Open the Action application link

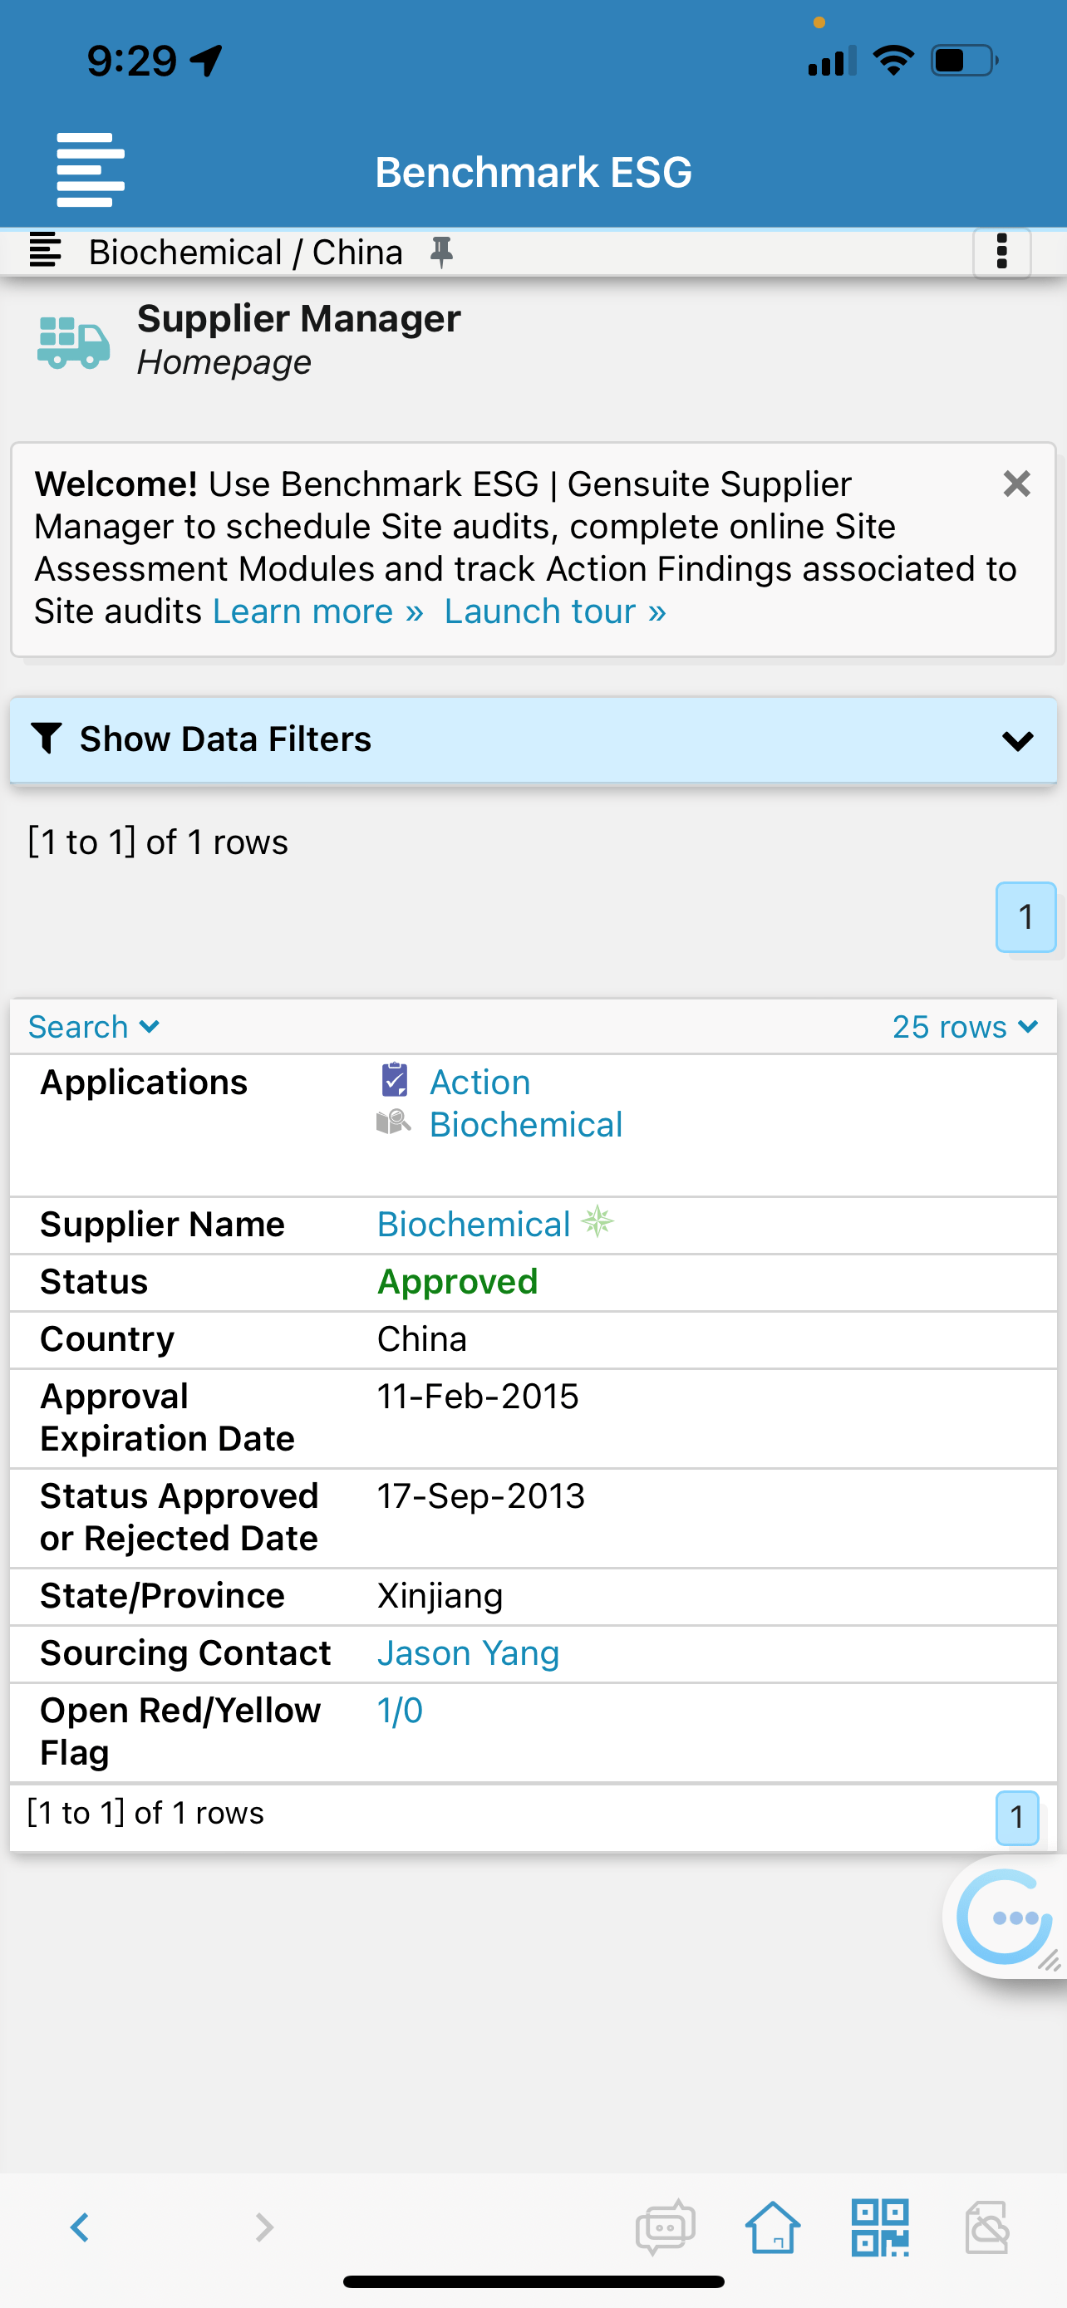(479, 1083)
